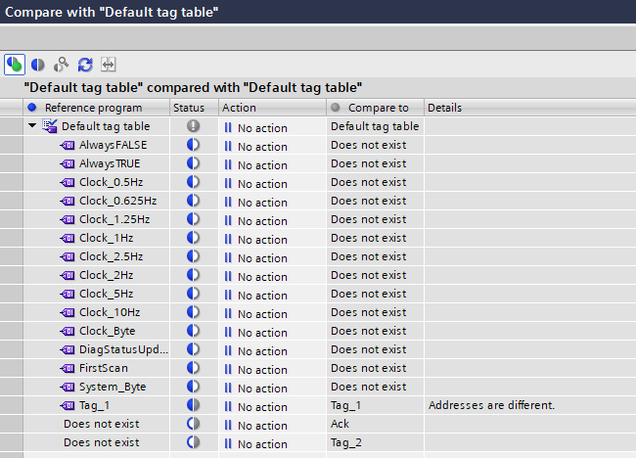The width and height of the screenshot is (636, 458).
Task: Select the Clock_10Hz tag icon
Action: pos(68,312)
